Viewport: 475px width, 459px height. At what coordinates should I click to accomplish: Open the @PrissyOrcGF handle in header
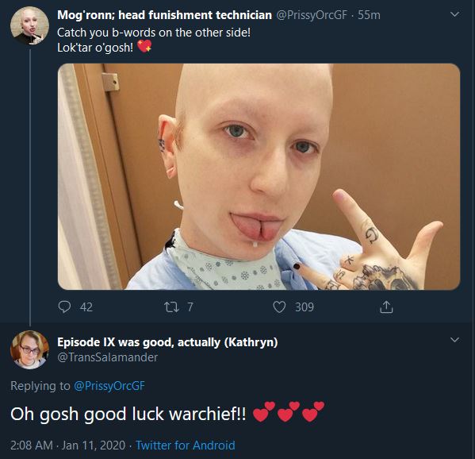click(312, 15)
